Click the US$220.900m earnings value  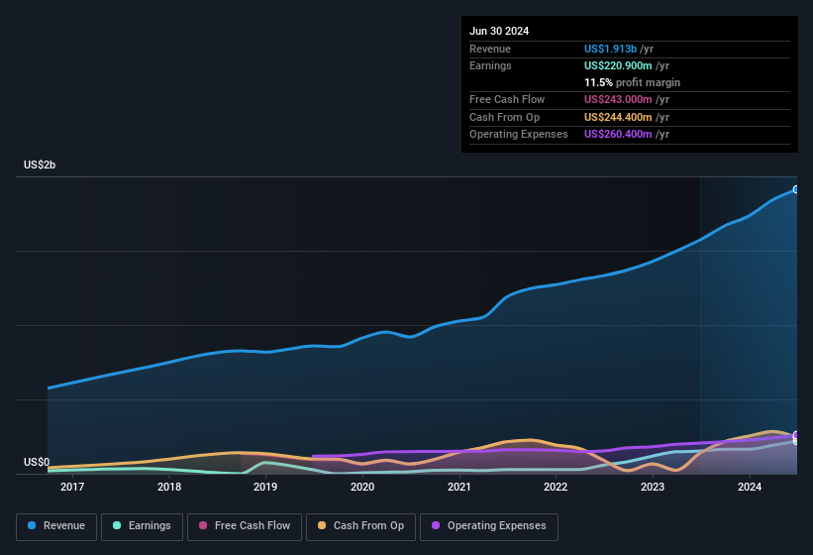pyautogui.click(x=618, y=65)
